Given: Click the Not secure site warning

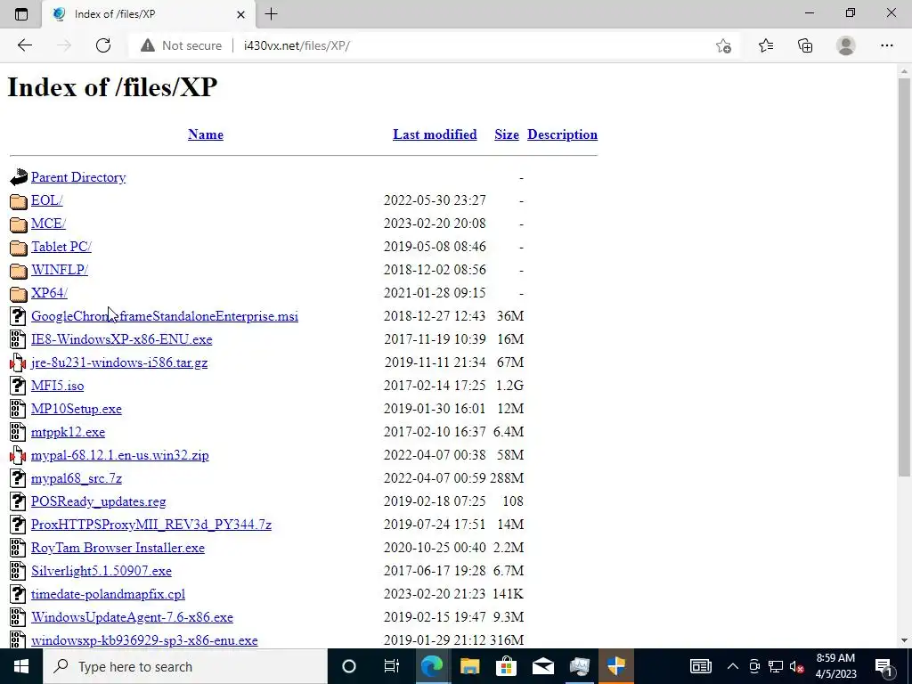Looking at the screenshot, I should (182, 45).
